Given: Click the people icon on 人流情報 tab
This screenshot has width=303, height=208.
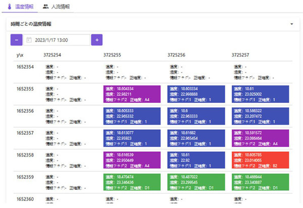Looking at the screenshot, I should pos(46,7).
